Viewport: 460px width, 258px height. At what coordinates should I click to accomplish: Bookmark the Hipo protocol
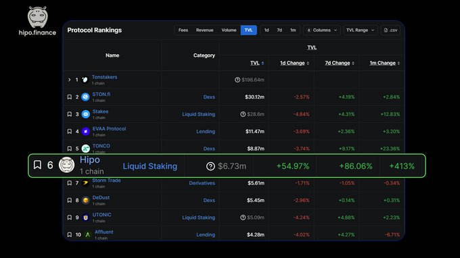click(37, 165)
